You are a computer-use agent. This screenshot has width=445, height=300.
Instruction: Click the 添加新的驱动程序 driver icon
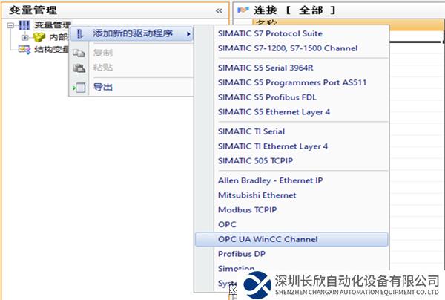pos(80,34)
